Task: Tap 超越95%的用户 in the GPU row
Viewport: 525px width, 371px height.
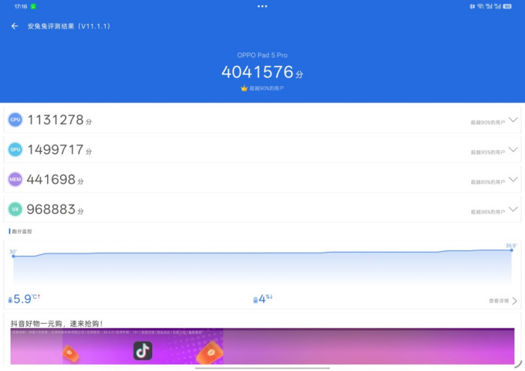Action: point(487,152)
